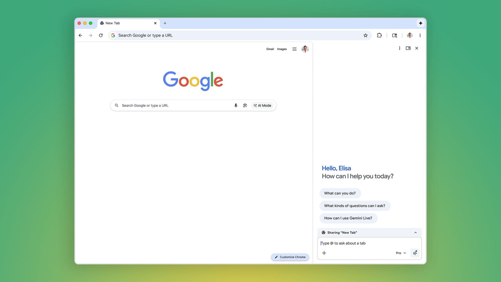This screenshot has height=282, width=501.
Task: Choose 'What can you do?' suggestion
Action: coord(340,193)
